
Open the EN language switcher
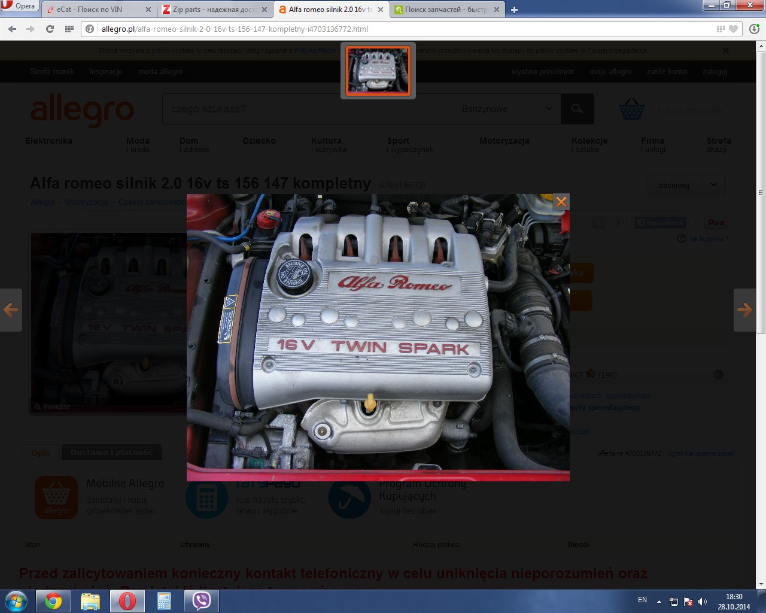click(642, 600)
